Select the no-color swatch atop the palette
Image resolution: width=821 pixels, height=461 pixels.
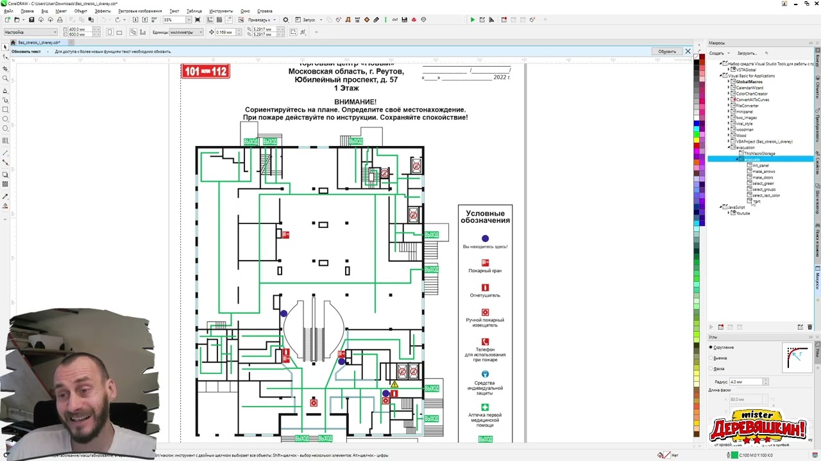tap(697, 56)
